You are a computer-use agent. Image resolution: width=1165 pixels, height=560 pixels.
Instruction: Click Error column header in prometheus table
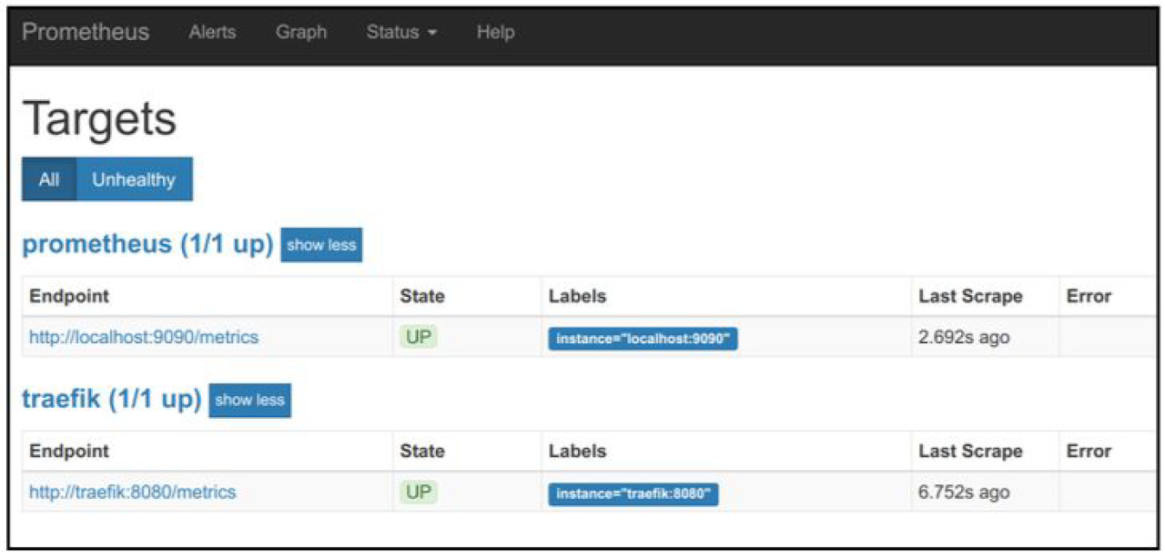(1089, 296)
